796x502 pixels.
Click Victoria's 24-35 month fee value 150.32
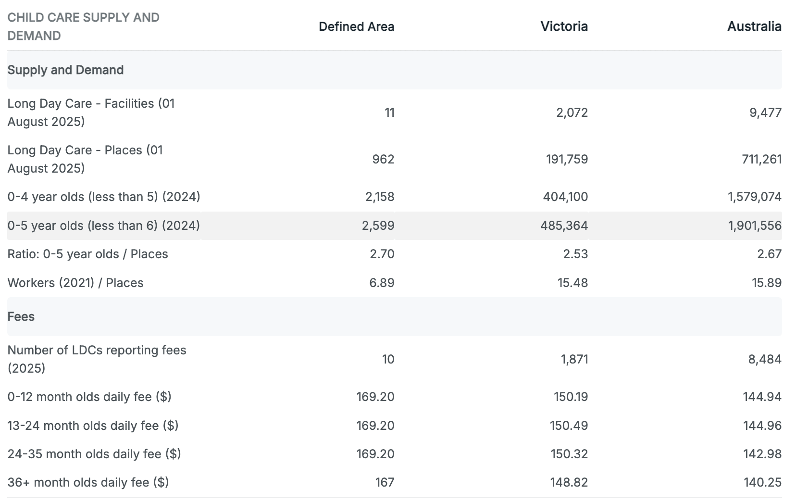(569, 454)
